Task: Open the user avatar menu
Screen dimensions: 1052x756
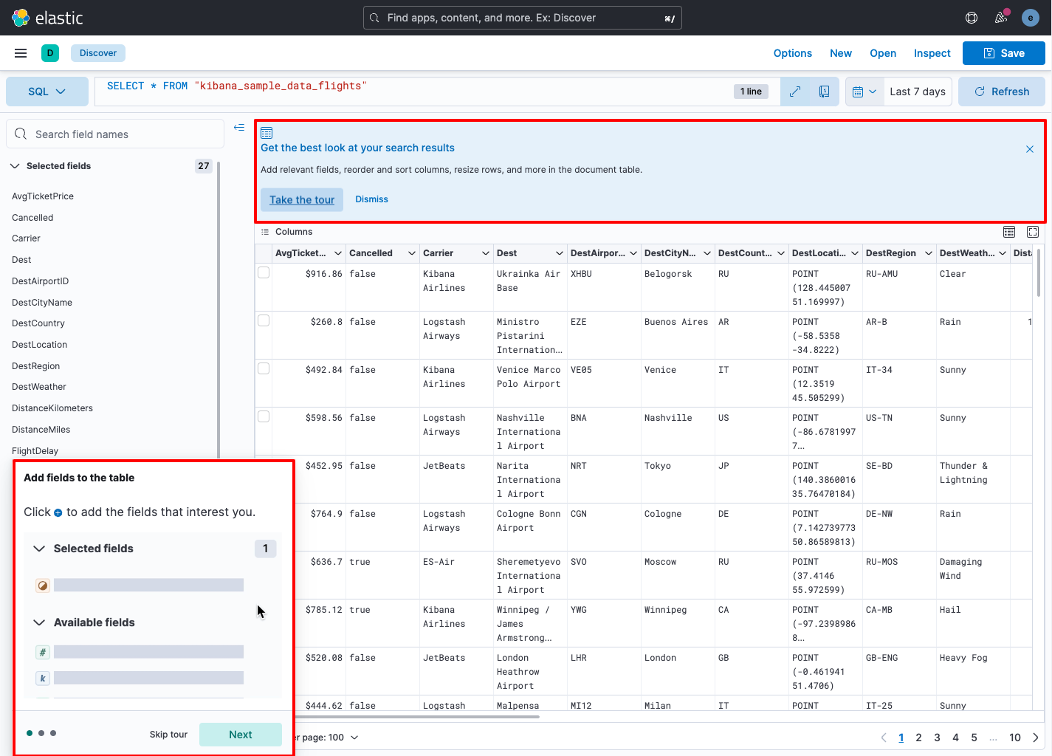Action: tap(1031, 18)
